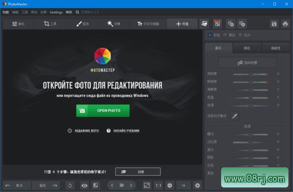Click the folder icon between navigation chevrons
This screenshot has height=192, width=293.
coord(121,185)
